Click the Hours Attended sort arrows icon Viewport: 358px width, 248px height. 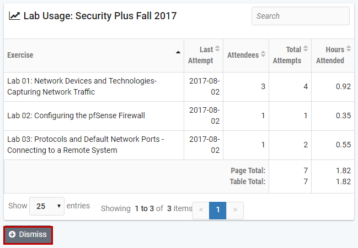pyautogui.click(x=349, y=49)
